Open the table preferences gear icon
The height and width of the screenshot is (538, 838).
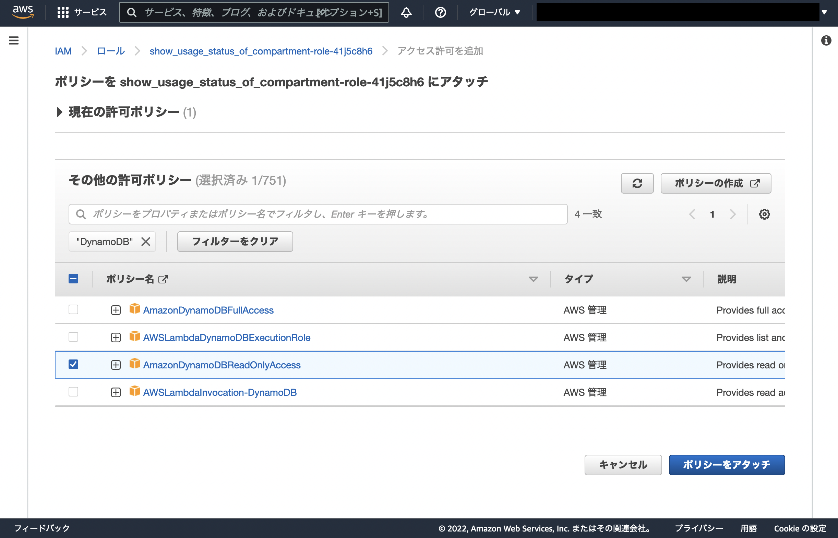[x=764, y=214]
